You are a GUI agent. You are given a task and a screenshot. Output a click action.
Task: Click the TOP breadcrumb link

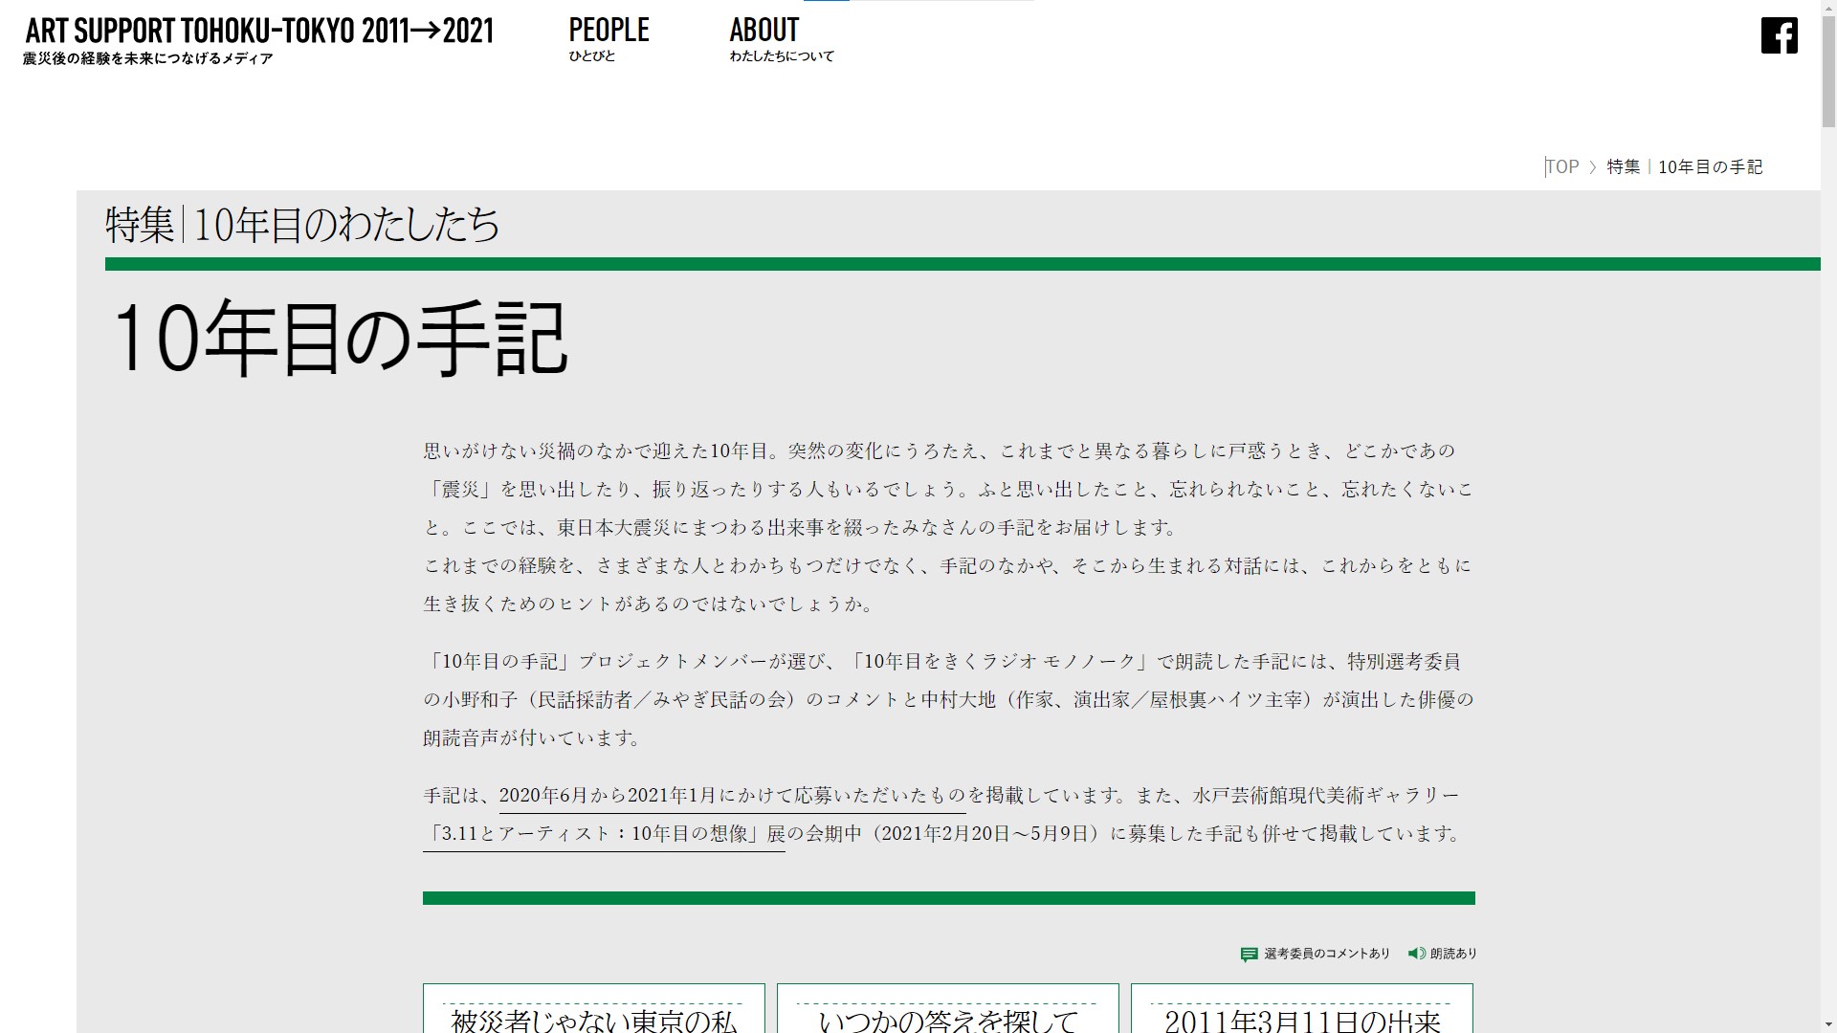pos(1562,167)
